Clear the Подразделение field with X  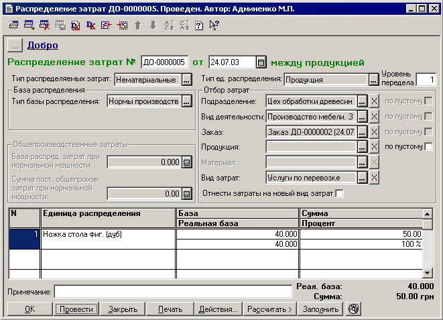coord(374,101)
